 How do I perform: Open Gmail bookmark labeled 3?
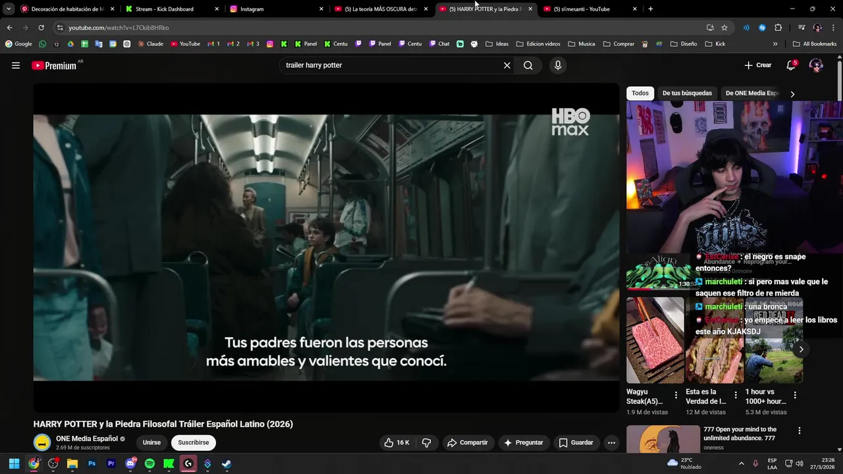[x=254, y=44]
